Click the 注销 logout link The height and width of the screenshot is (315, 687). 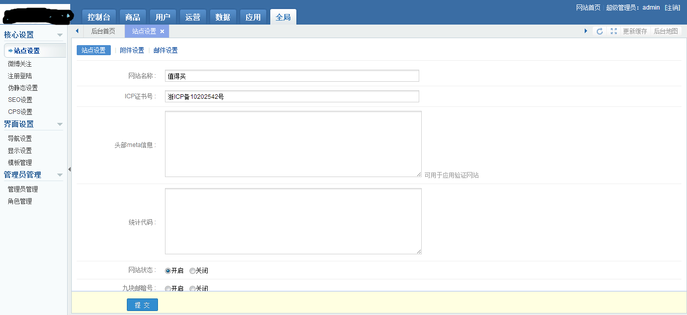(x=672, y=8)
